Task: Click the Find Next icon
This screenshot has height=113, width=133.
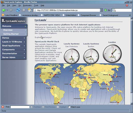Action: [31, 107]
